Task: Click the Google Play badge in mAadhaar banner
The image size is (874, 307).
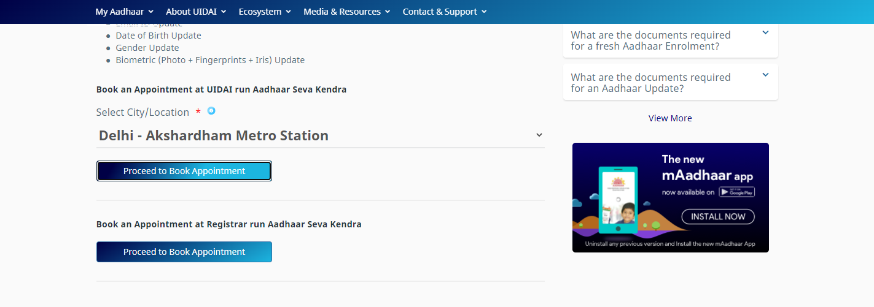Action: [736, 192]
